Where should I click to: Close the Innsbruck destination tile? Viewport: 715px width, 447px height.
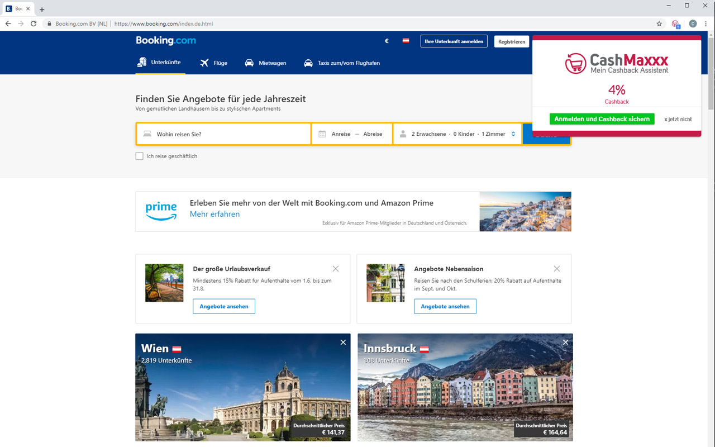click(x=565, y=342)
